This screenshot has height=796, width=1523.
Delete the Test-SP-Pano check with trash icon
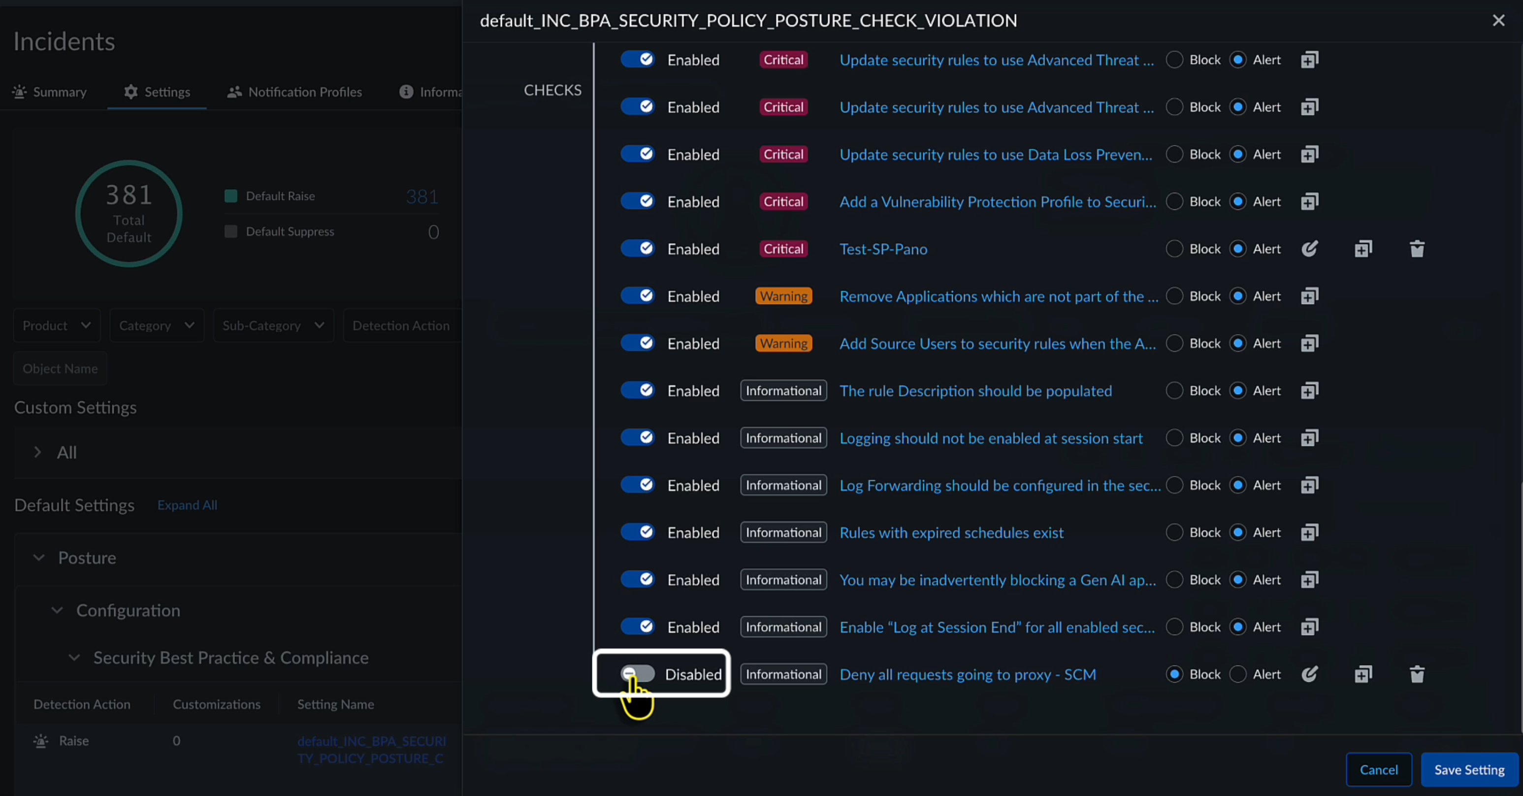[1417, 248]
